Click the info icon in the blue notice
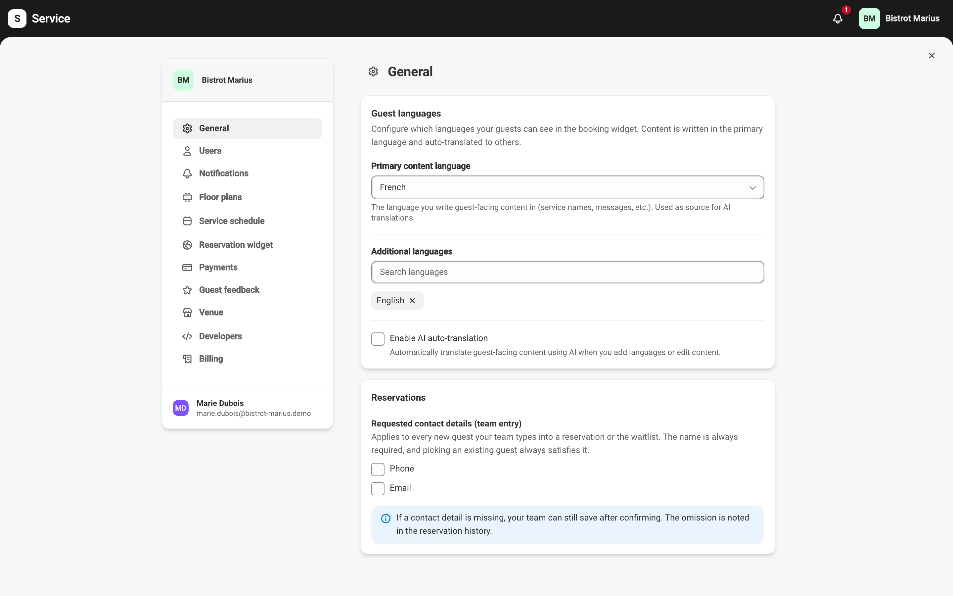Screen dimensions: 953x596 click(386, 518)
